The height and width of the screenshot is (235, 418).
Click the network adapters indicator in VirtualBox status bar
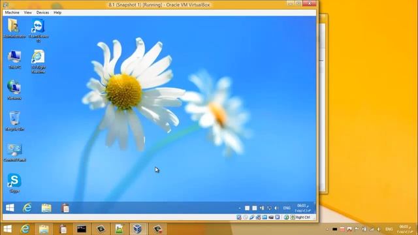(x=258, y=217)
